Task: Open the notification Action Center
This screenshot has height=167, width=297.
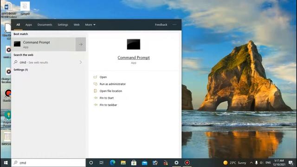Action: tap(291, 163)
